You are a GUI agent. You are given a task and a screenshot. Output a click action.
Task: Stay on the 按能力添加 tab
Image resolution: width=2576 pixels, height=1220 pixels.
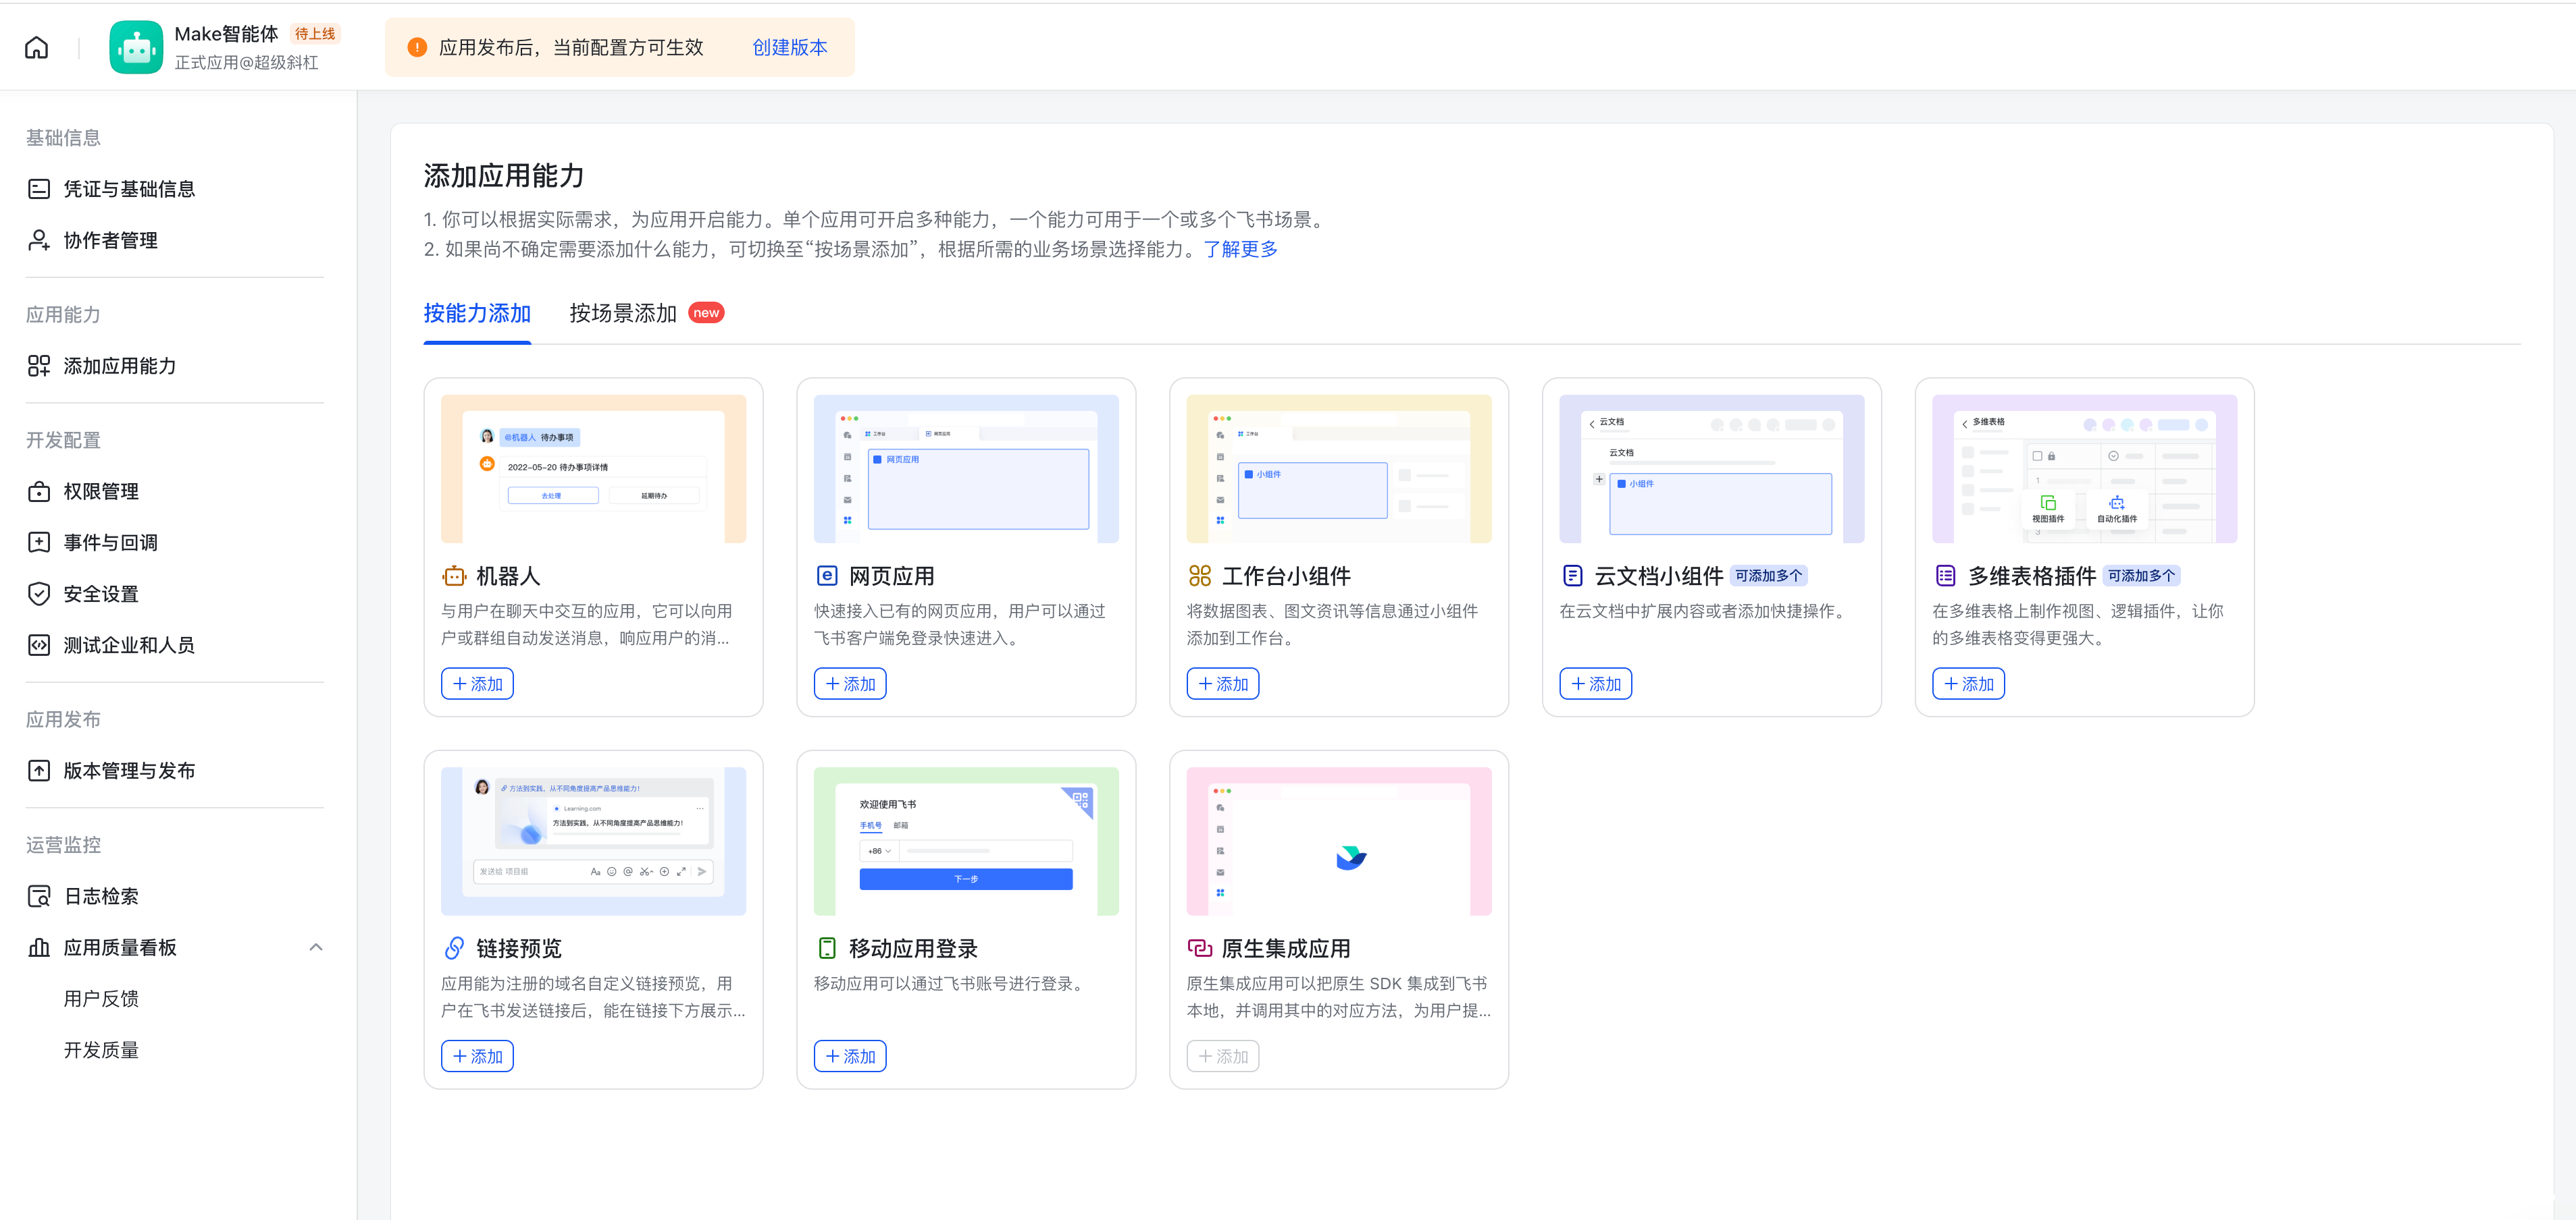click(477, 312)
